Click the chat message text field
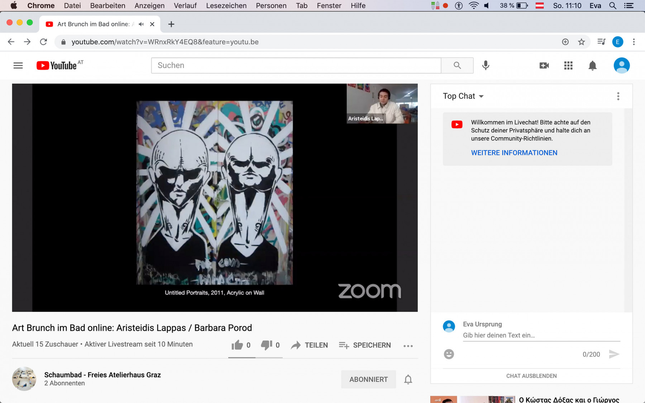The width and height of the screenshot is (645, 403). [541, 335]
